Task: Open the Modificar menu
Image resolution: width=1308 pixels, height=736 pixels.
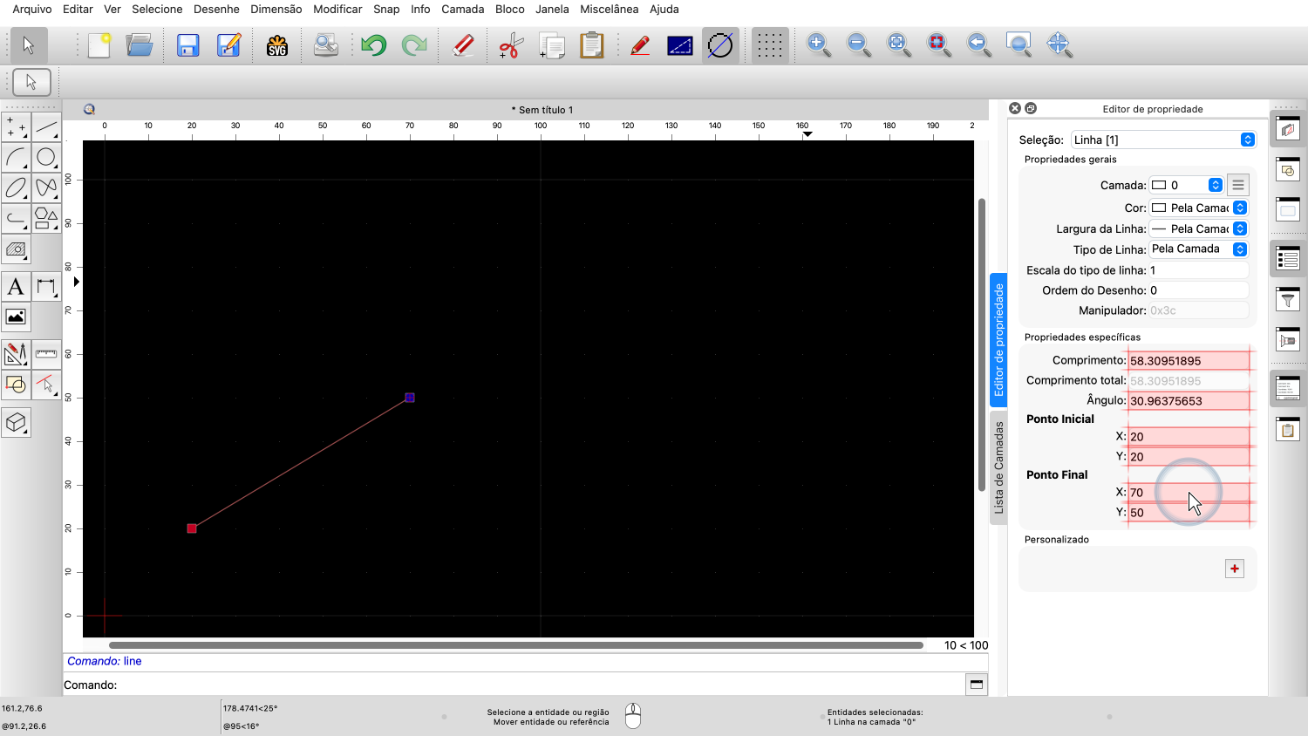Action: click(x=337, y=9)
